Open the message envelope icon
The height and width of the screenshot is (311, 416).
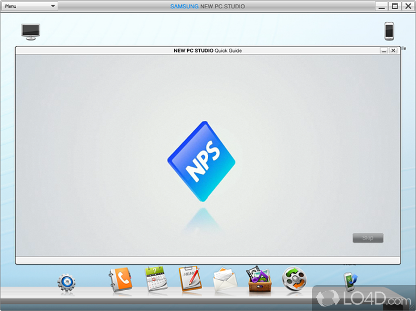click(225, 279)
